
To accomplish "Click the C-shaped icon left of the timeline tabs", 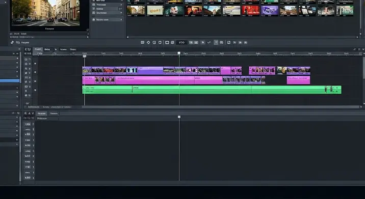I will coord(26,49).
